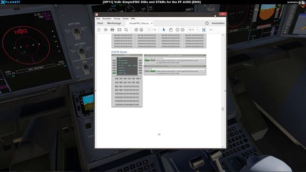Click the current page number field
Screen dimensions: 306x172
pyautogui.click(x=149, y=30)
